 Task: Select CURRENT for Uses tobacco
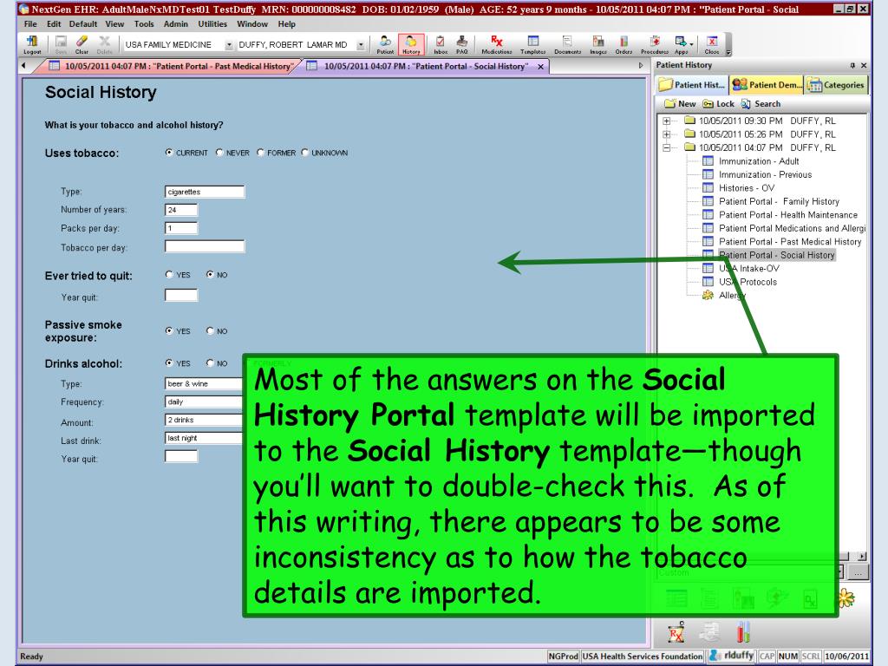click(169, 153)
